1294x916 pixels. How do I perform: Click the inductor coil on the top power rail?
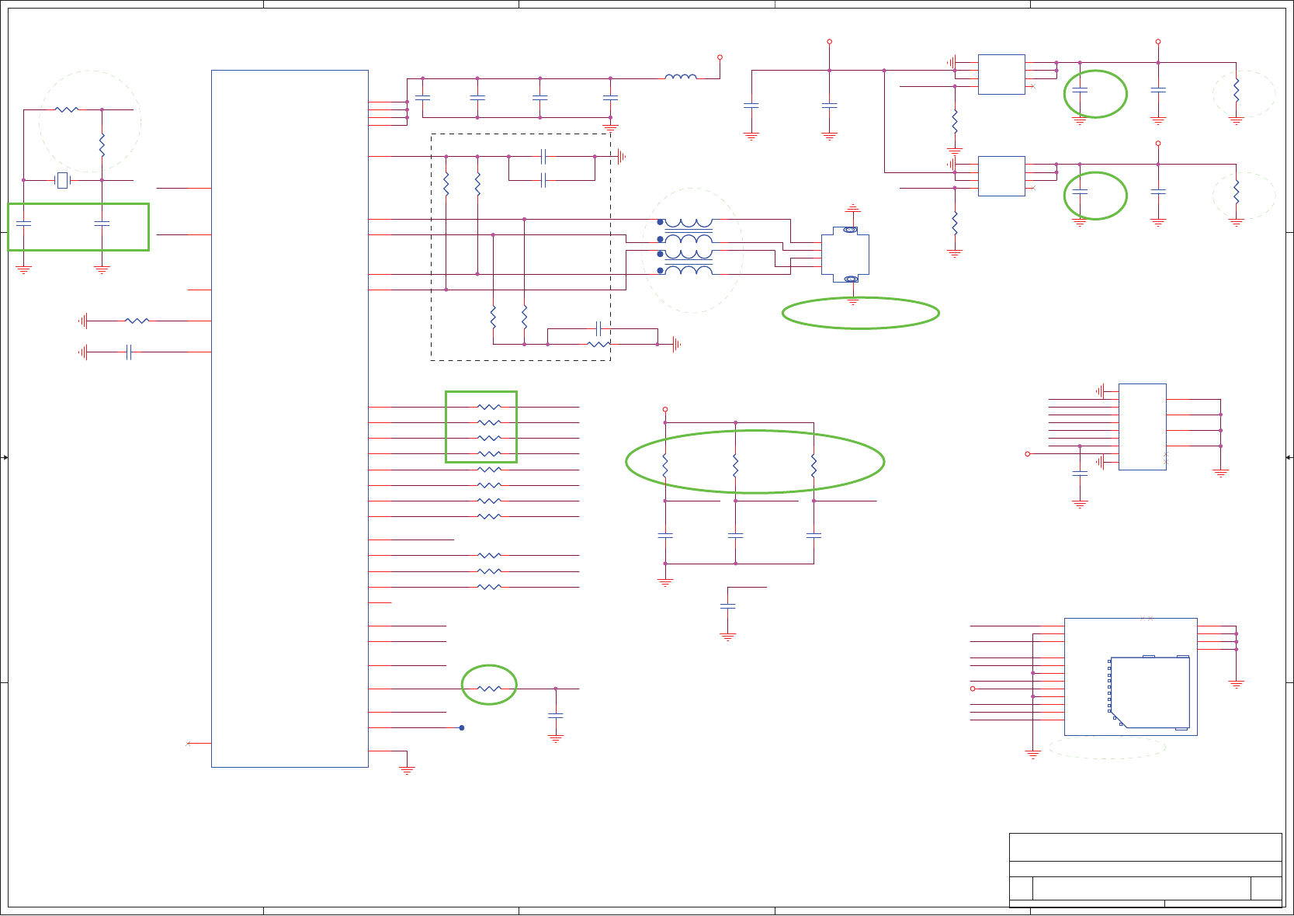[681, 76]
